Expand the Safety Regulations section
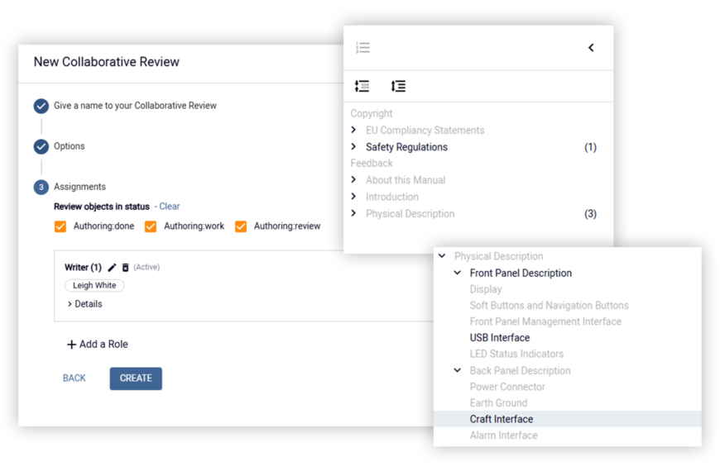Image resolution: width=720 pixels, height=471 pixels. pos(353,147)
